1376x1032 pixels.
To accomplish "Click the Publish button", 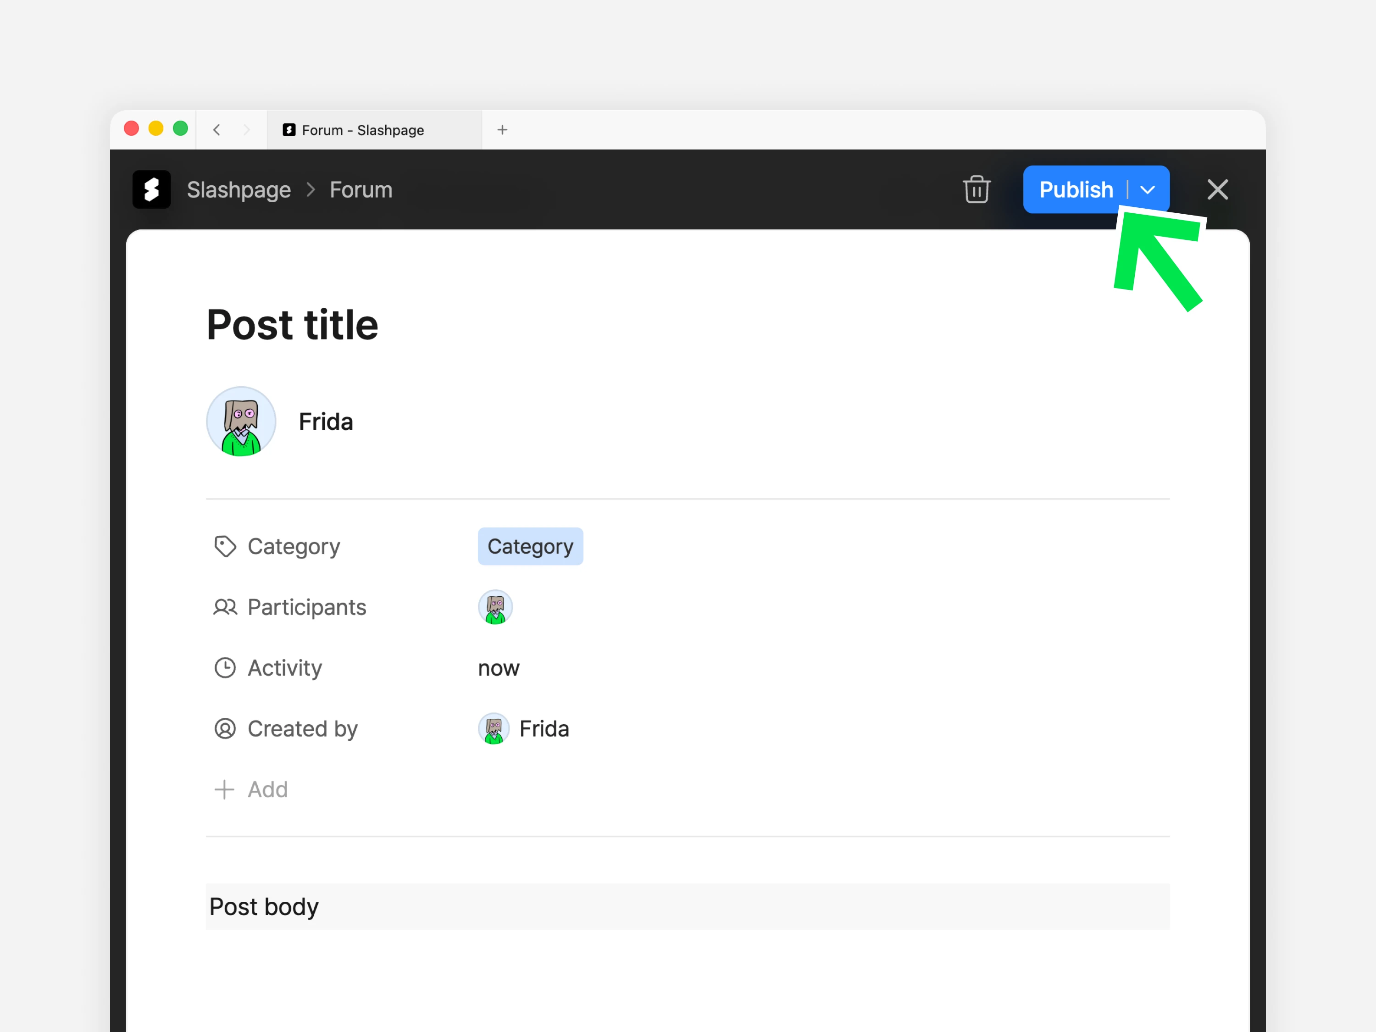I will pos(1076,189).
